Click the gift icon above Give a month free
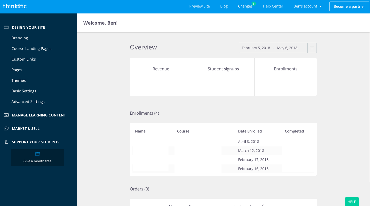This screenshot has width=370, height=206. (x=37, y=154)
